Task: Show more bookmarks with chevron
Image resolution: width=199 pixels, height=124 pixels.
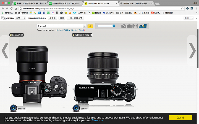Action: tap(197, 13)
